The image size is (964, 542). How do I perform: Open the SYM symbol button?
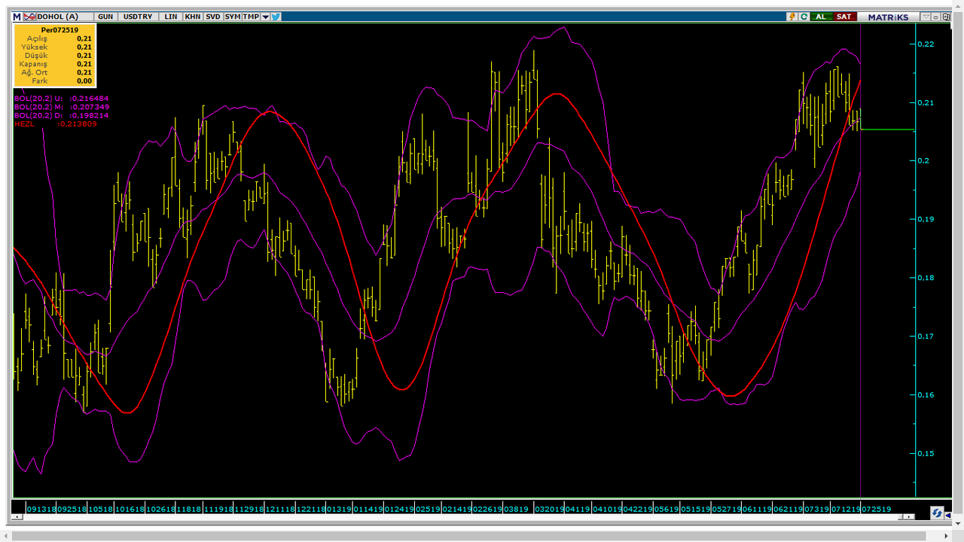pyautogui.click(x=233, y=17)
